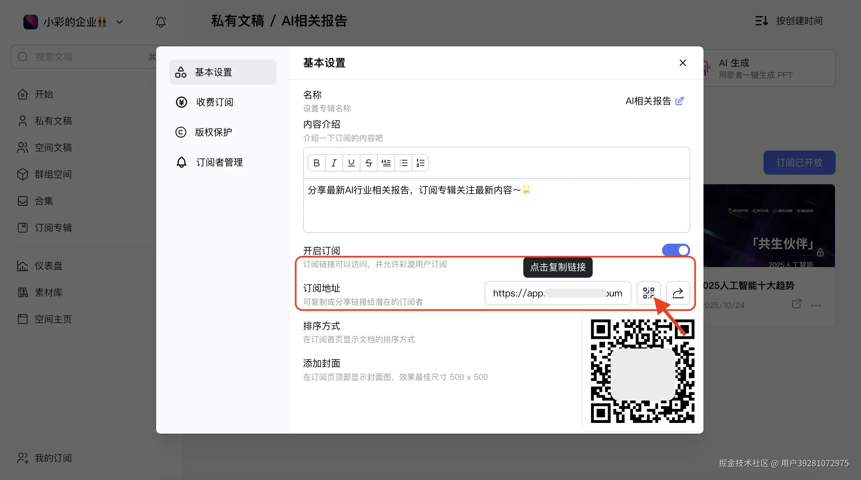Apply underline formatting in the editor

pos(351,163)
